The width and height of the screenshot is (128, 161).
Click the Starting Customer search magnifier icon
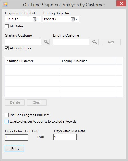pos(46,42)
